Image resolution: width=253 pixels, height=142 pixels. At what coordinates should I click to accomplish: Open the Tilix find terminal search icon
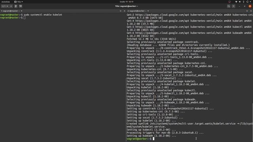coord(228,6)
